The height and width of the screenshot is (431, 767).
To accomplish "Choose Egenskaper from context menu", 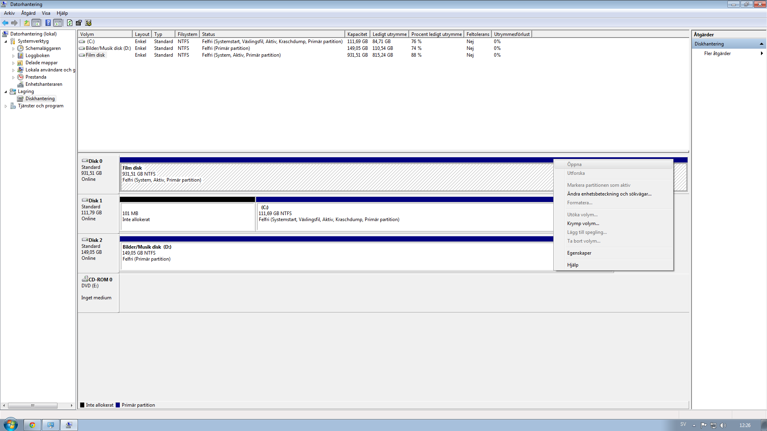I will 613,253.
